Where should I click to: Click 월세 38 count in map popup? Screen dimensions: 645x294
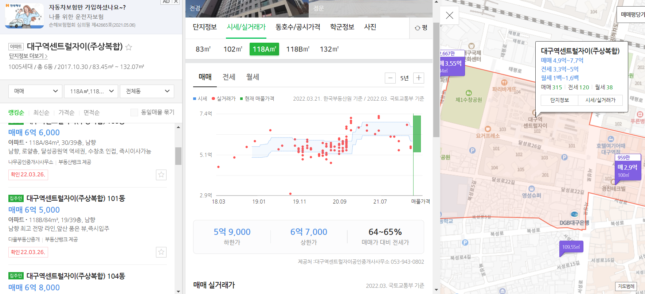(604, 87)
